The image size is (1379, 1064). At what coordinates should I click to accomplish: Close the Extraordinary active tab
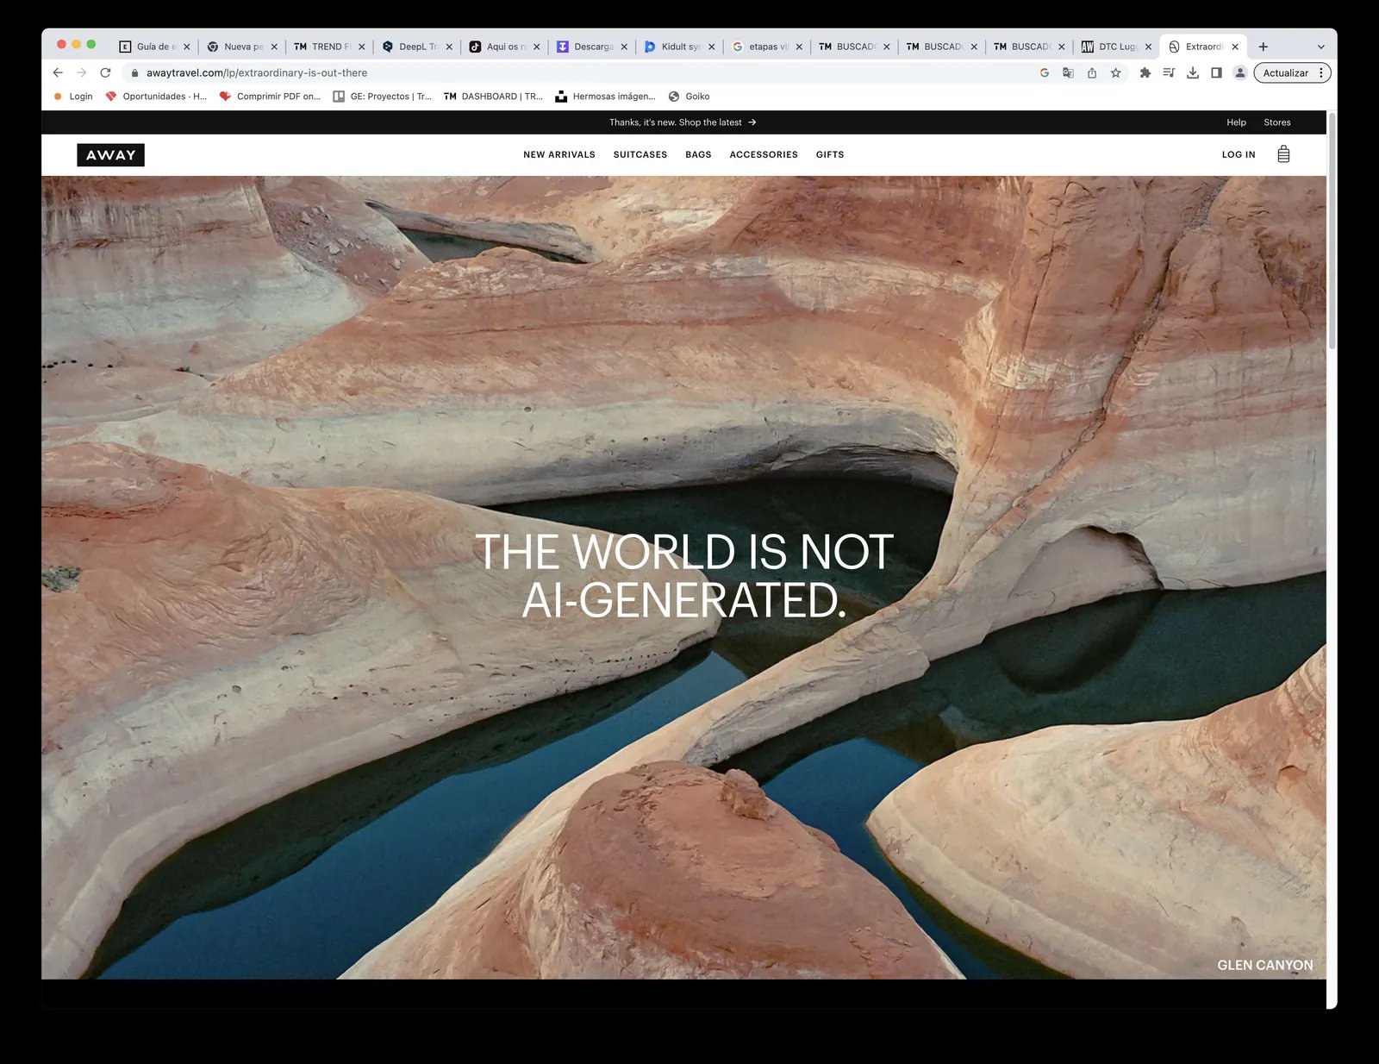(x=1235, y=47)
